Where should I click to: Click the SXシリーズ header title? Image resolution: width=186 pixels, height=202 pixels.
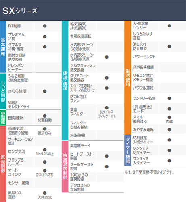(x=20, y=11)
